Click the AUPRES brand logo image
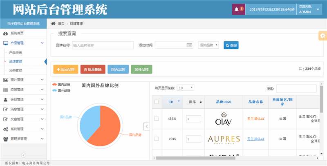Viewport: 327px width, 166px height. pyautogui.click(x=224, y=139)
